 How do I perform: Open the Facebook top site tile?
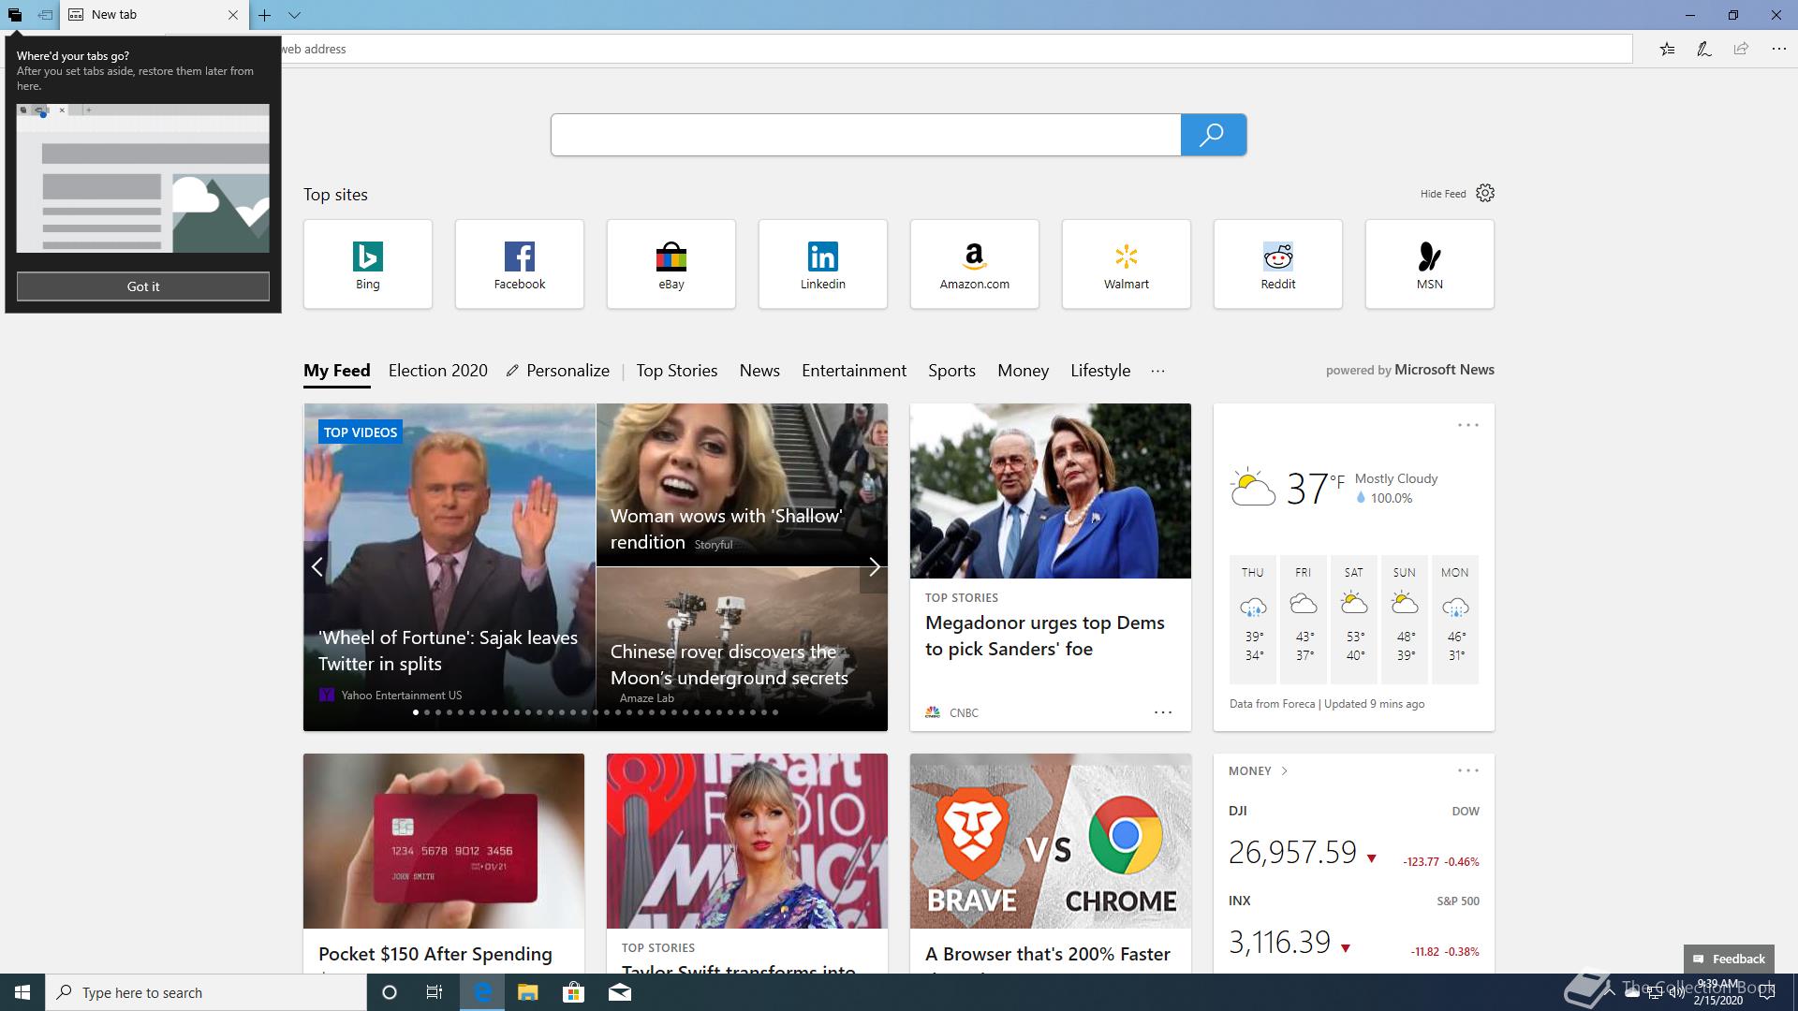point(520,264)
